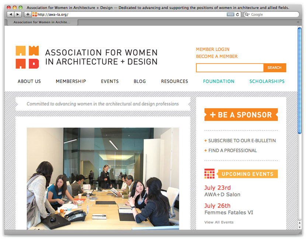
Task: Add bookmark with the plus button
Action: [x=28, y=14]
